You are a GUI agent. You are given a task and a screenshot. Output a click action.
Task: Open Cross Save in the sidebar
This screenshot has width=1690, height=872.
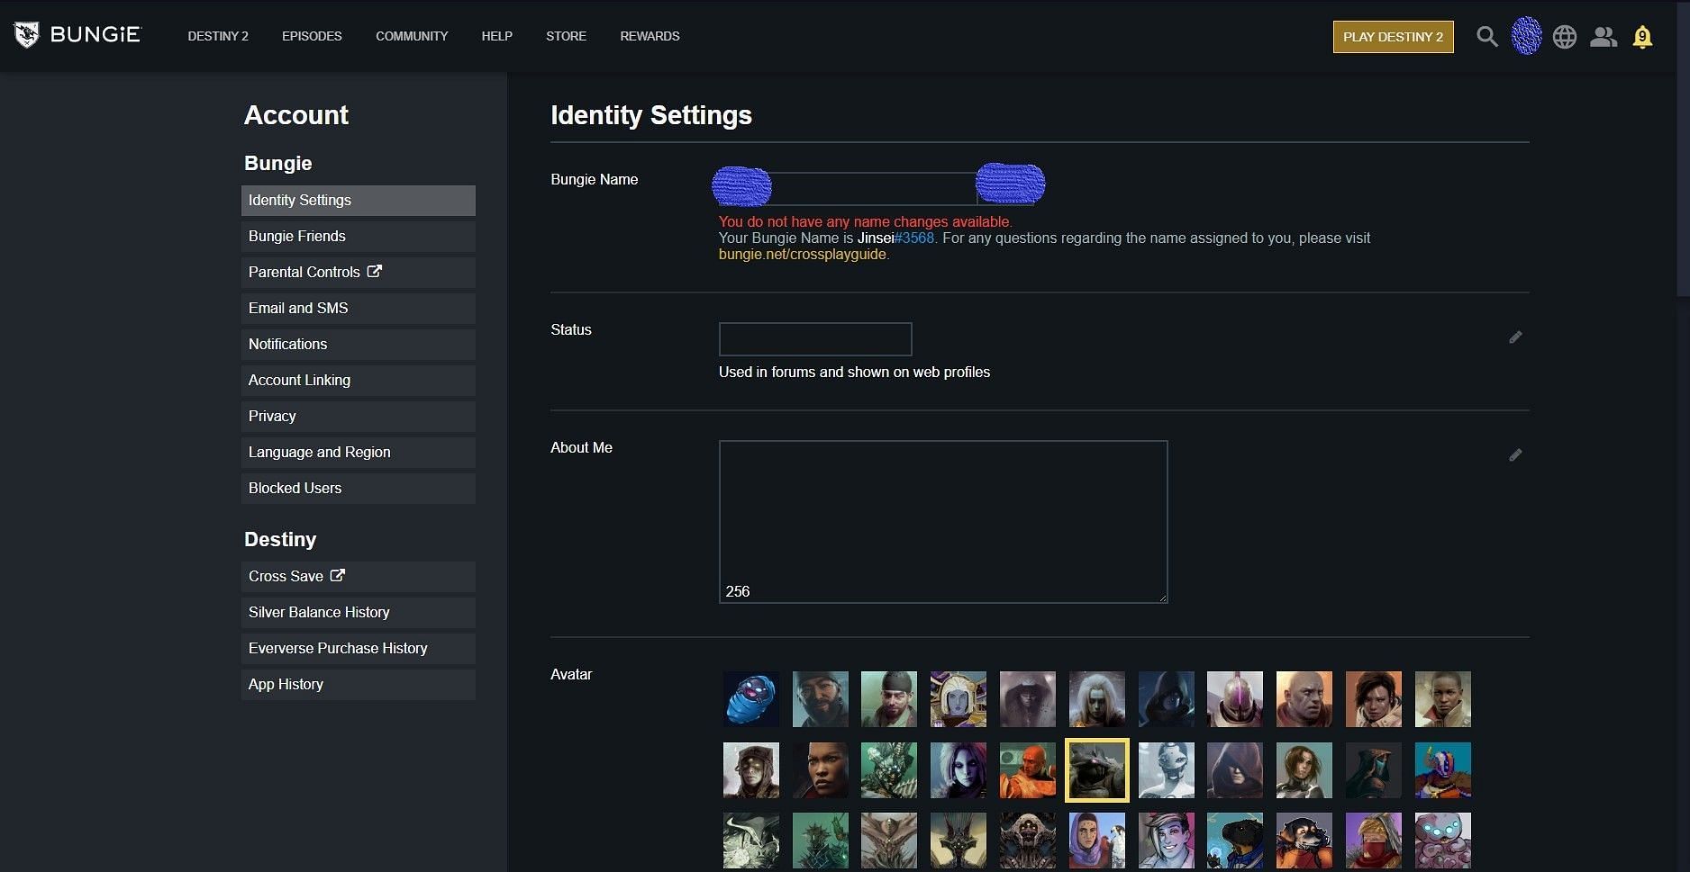click(359, 577)
